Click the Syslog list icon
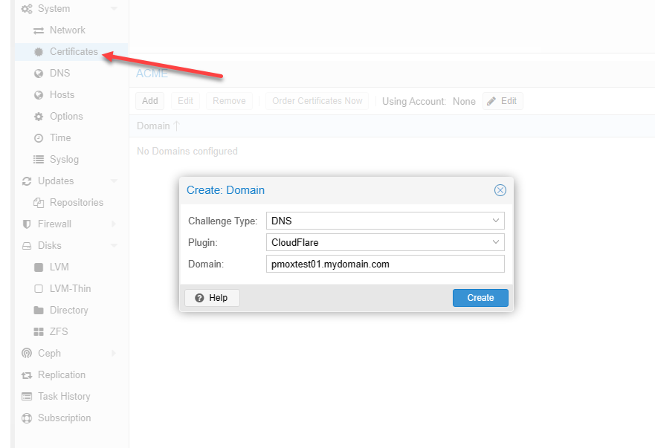The height and width of the screenshot is (448, 655). pyautogui.click(x=39, y=160)
